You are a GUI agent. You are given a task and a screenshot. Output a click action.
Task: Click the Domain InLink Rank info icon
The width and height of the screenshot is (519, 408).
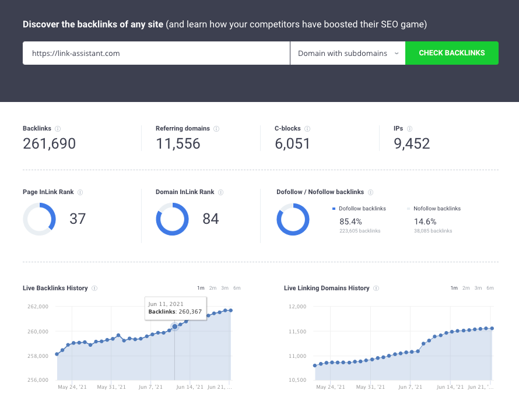tap(220, 192)
